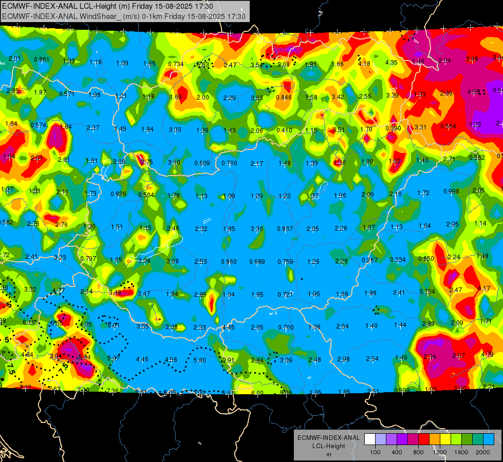Screen dimensions: 503x462
Task: Click the light lavender legend swatch
Action: click(381, 439)
